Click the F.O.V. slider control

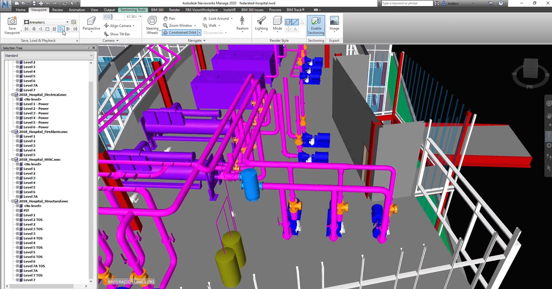113,17
